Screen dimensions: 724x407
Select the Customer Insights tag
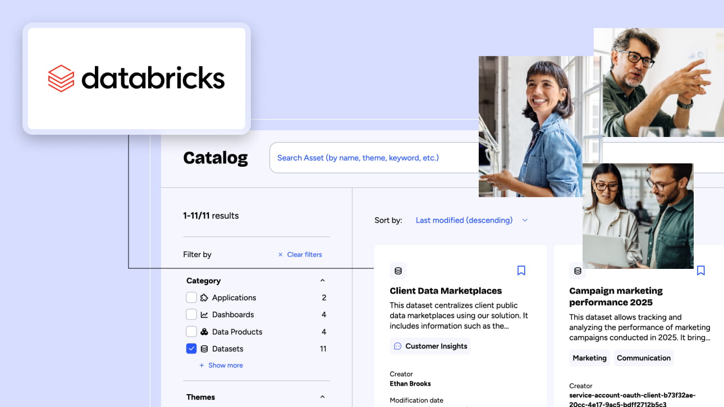coord(430,346)
